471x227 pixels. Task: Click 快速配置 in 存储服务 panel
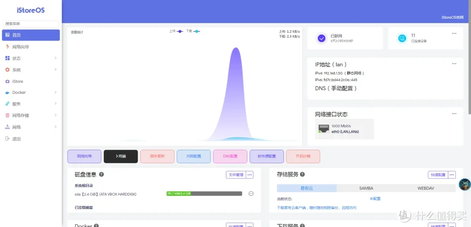pos(438,175)
